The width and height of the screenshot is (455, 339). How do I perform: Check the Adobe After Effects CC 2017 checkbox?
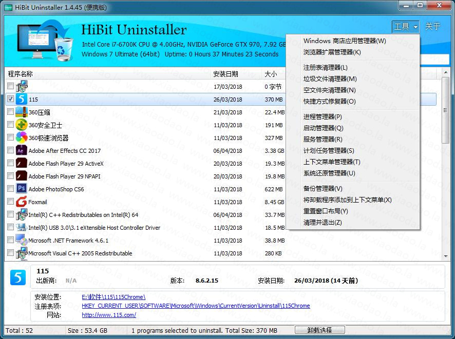[x=10, y=150]
